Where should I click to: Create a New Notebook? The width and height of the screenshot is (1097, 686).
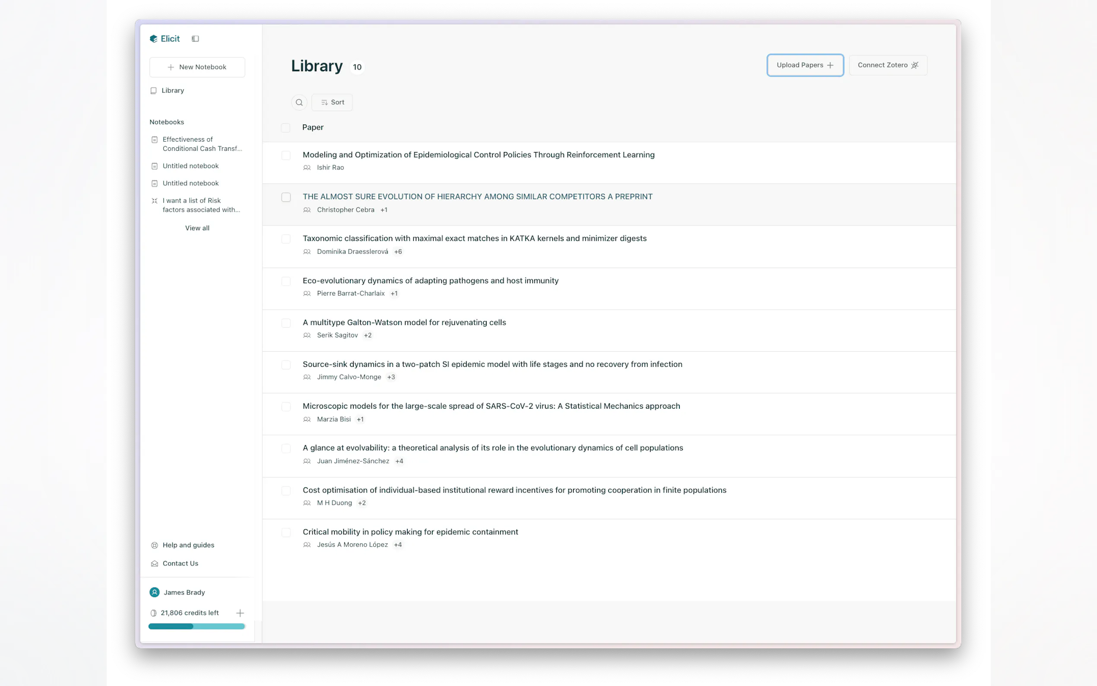[197, 67]
